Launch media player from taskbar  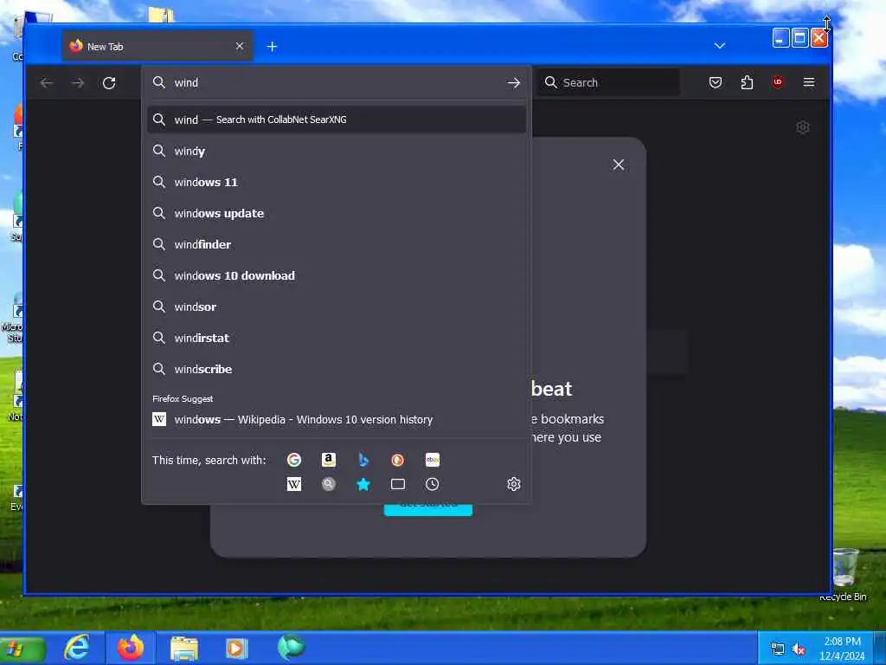tap(236, 648)
